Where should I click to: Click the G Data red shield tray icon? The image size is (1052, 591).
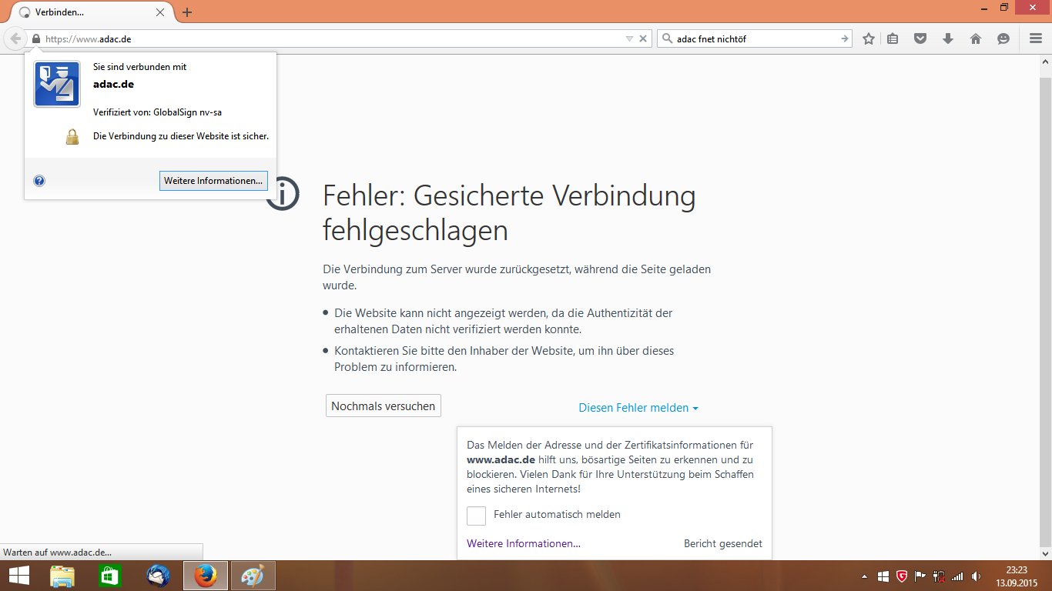coord(901,576)
